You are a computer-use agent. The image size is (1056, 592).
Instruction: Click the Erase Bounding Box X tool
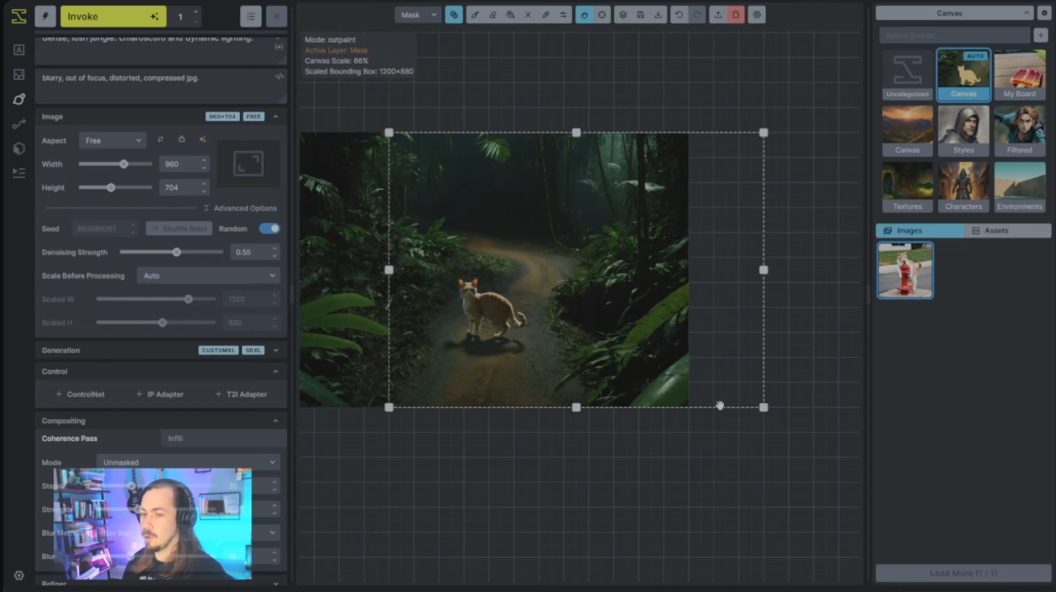[x=528, y=15]
